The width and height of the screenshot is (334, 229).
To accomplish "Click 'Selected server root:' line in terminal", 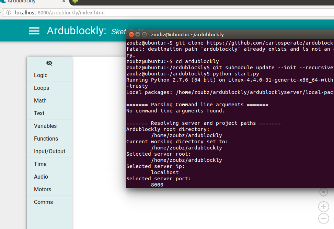I will (159, 154).
